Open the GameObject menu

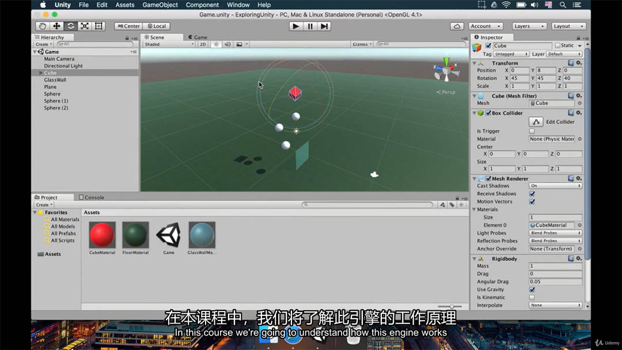160,5
